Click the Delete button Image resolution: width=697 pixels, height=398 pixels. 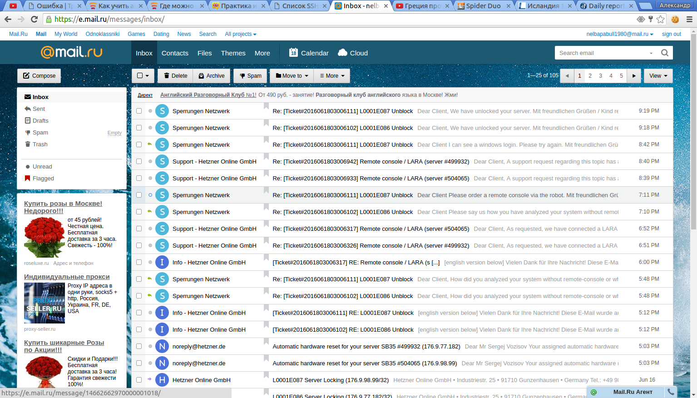[175, 76]
